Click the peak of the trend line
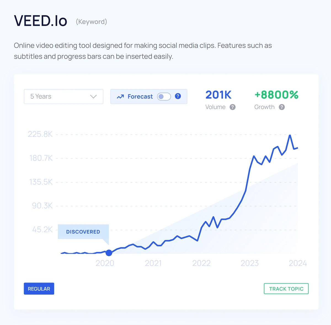The width and height of the screenshot is (331, 325). coord(290,135)
